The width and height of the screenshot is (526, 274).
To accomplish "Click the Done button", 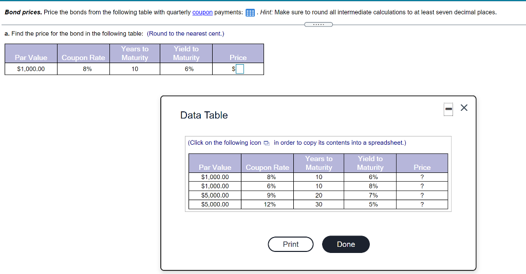I will point(346,244).
